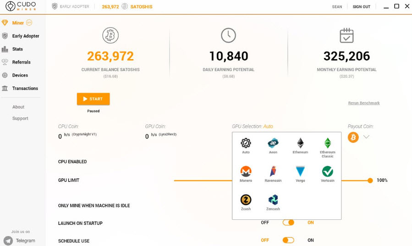The height and width of the screenshot is (246, 412).
Task: Expand the Payout Coin dropdown chevron
Action: (366, 137)
